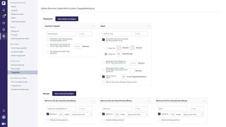This screenshot has width=226, height=127.
Task: Delete the Logement et petit déjeuner deduction
Action: tap(93, 101)
